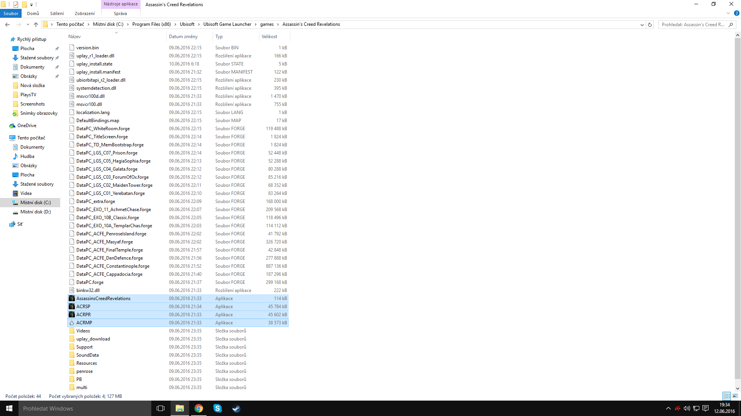Open Task View on the taskbar
The width and height of the screenshot is (741, 416).
pyautogui.click(x=161, y=408)
